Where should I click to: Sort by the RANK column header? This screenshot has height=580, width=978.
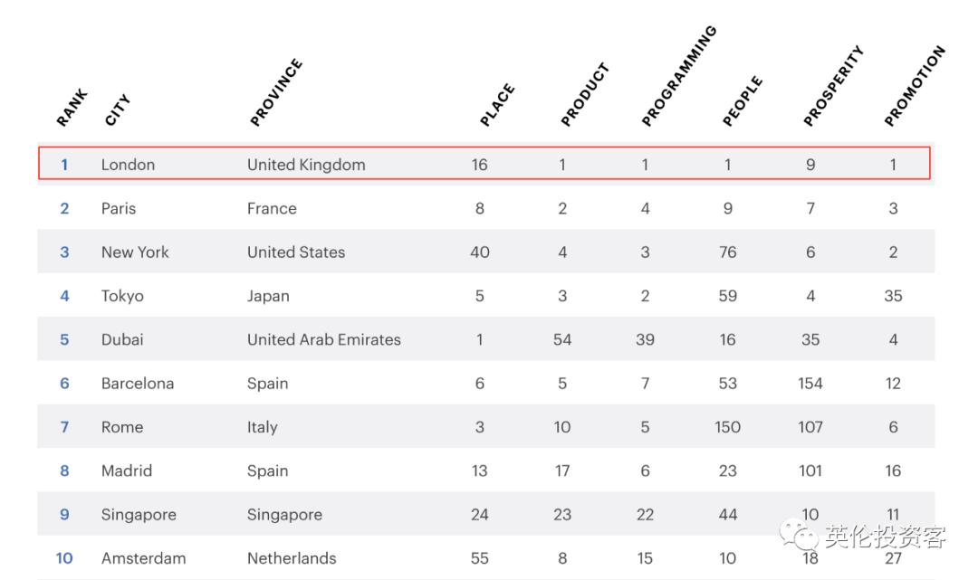pyautogui.click(x=72, y=108)
